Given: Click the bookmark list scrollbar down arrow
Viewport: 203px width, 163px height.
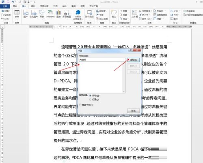Looking at the screenshot, I should tap(124, 91).
